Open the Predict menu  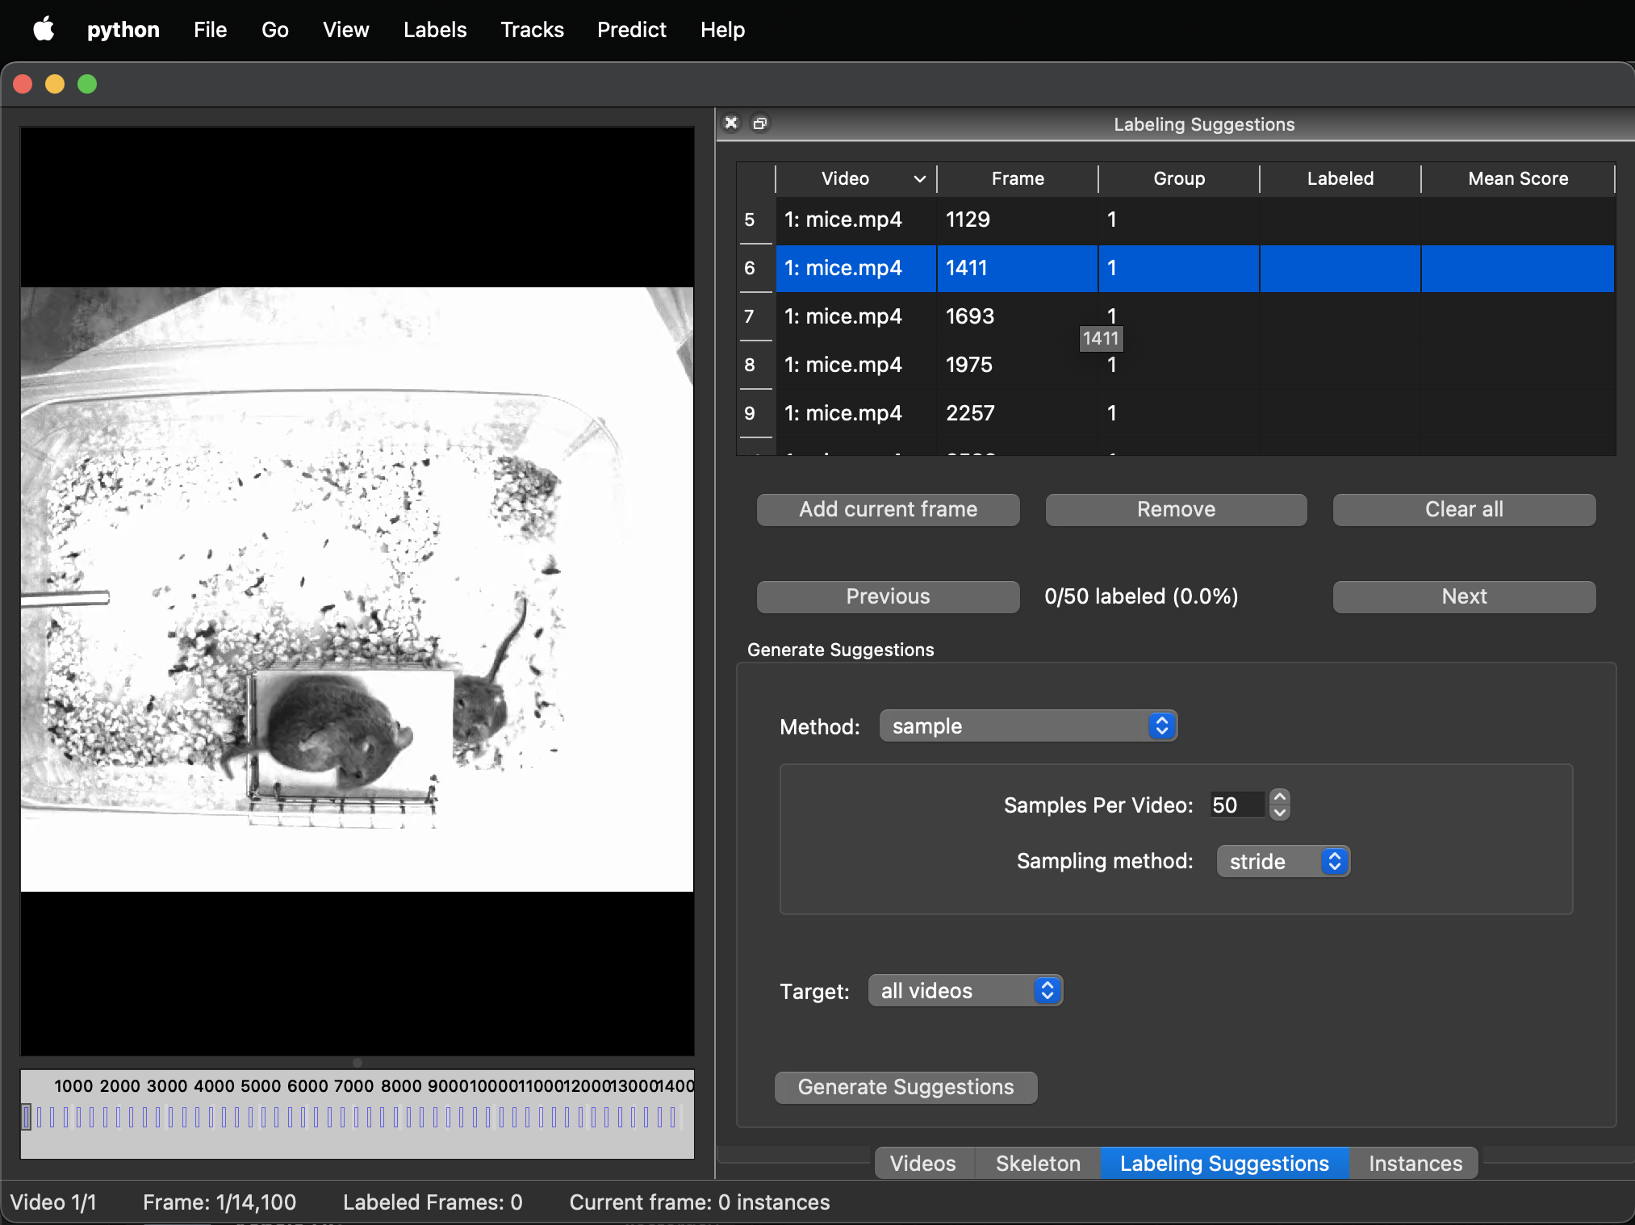631,30
